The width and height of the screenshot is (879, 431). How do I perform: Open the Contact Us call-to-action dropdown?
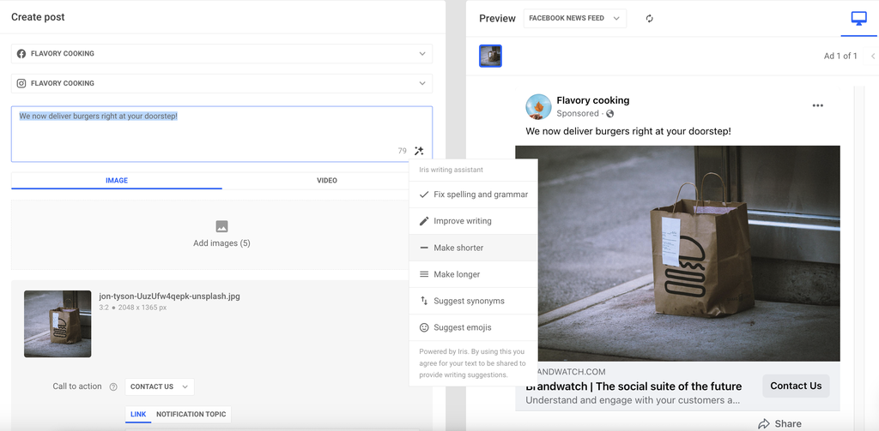coord(160,386)
